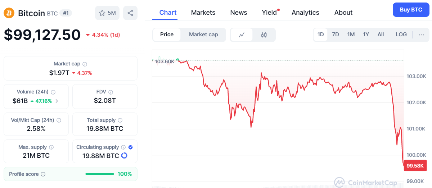The width and height of the screenshot is (432, 188).
Task: Select the Market cap toggle option
Action: click(x=203, y=35)
